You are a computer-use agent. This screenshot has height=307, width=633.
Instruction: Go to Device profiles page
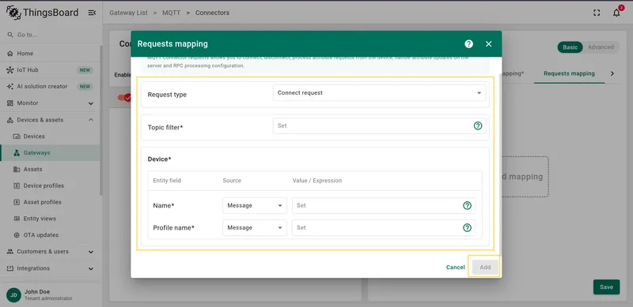pos(50,185)
